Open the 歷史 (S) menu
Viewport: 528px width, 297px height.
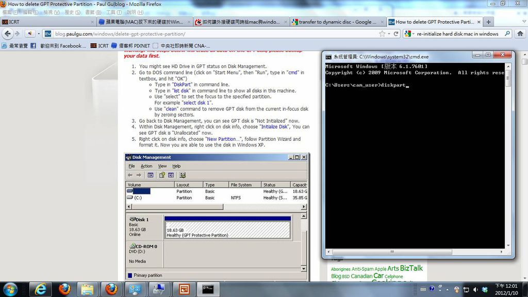(72, 12)
